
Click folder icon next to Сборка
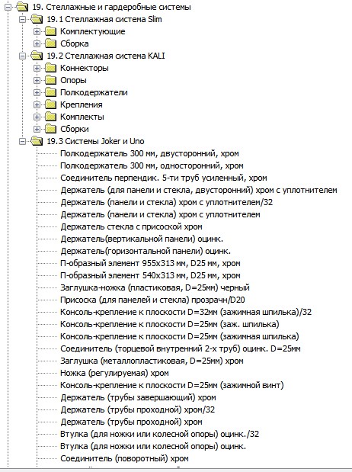pyautogui.click(x=50, y=43)
